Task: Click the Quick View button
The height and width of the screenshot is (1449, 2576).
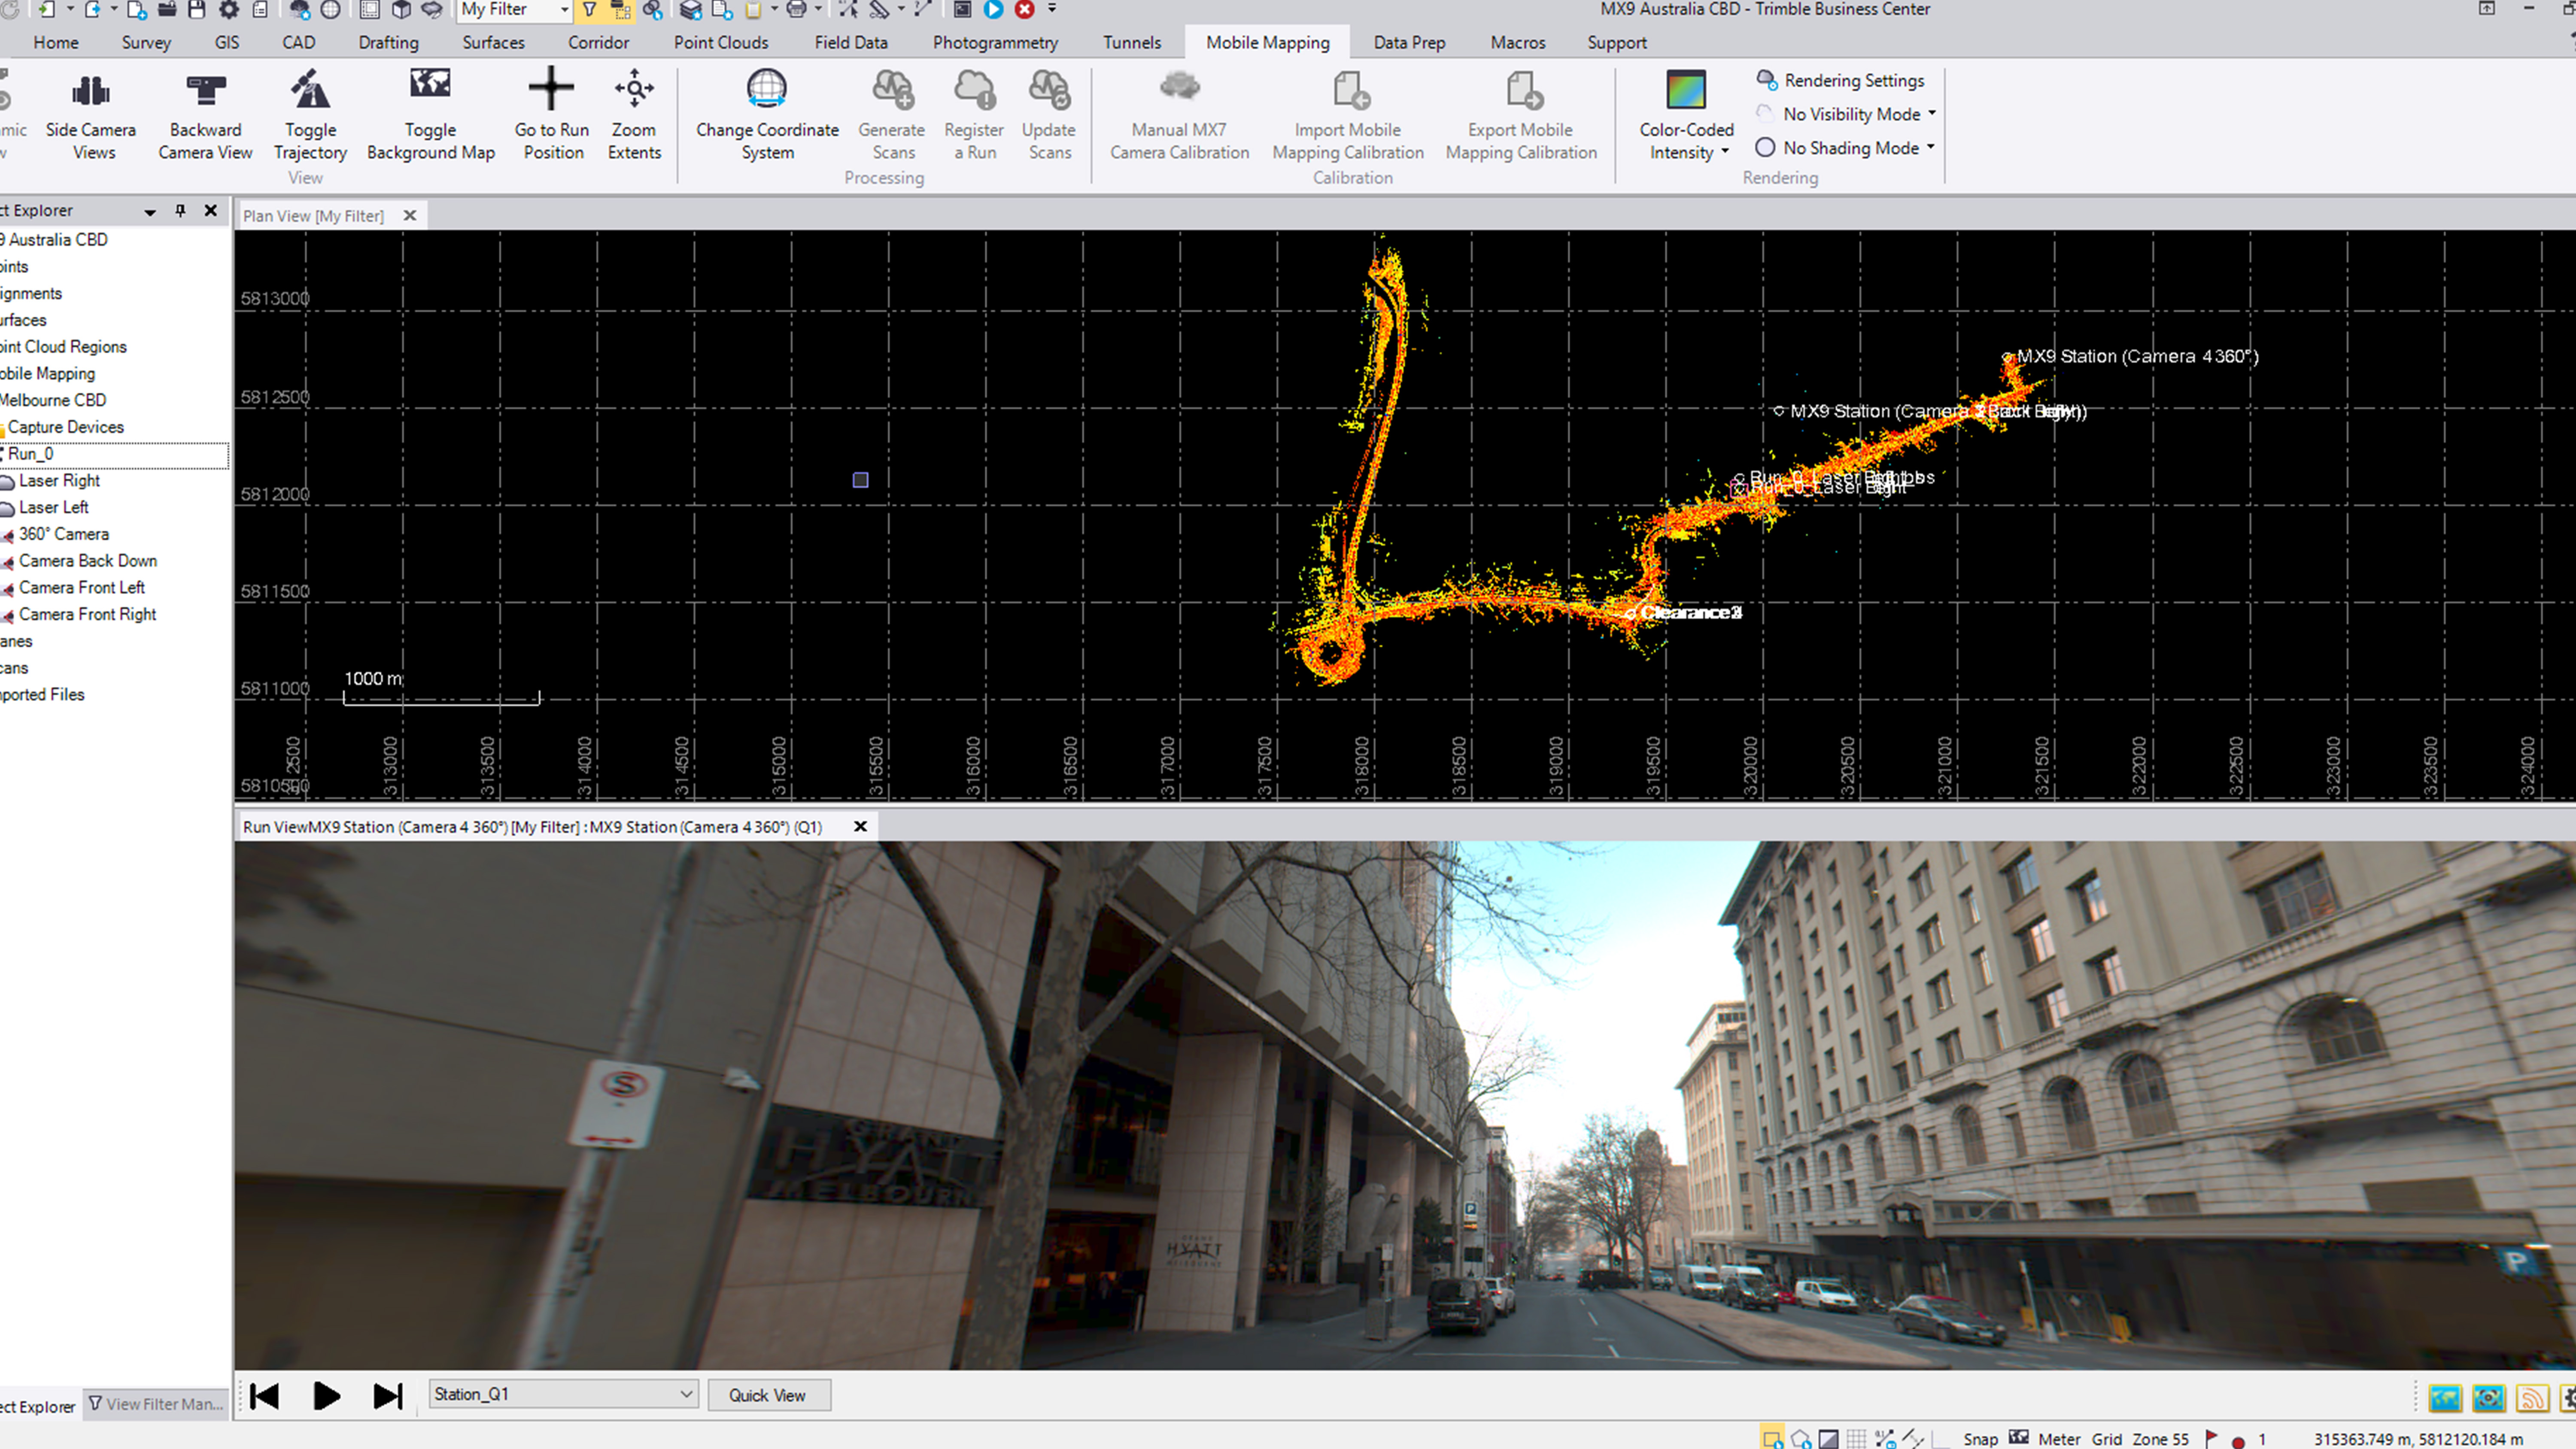Action: pyautogui.click(x=767, y=1395)
